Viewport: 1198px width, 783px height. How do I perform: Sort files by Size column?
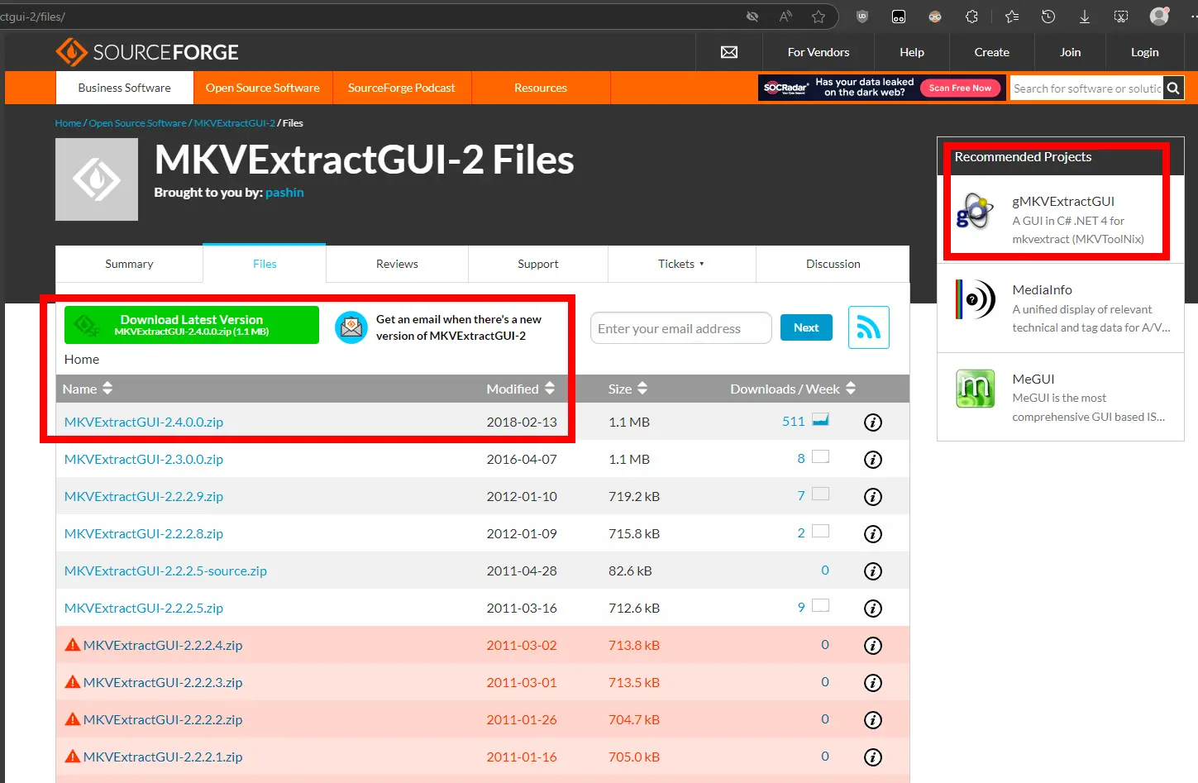pyautogui.click(x=628, y=389)
